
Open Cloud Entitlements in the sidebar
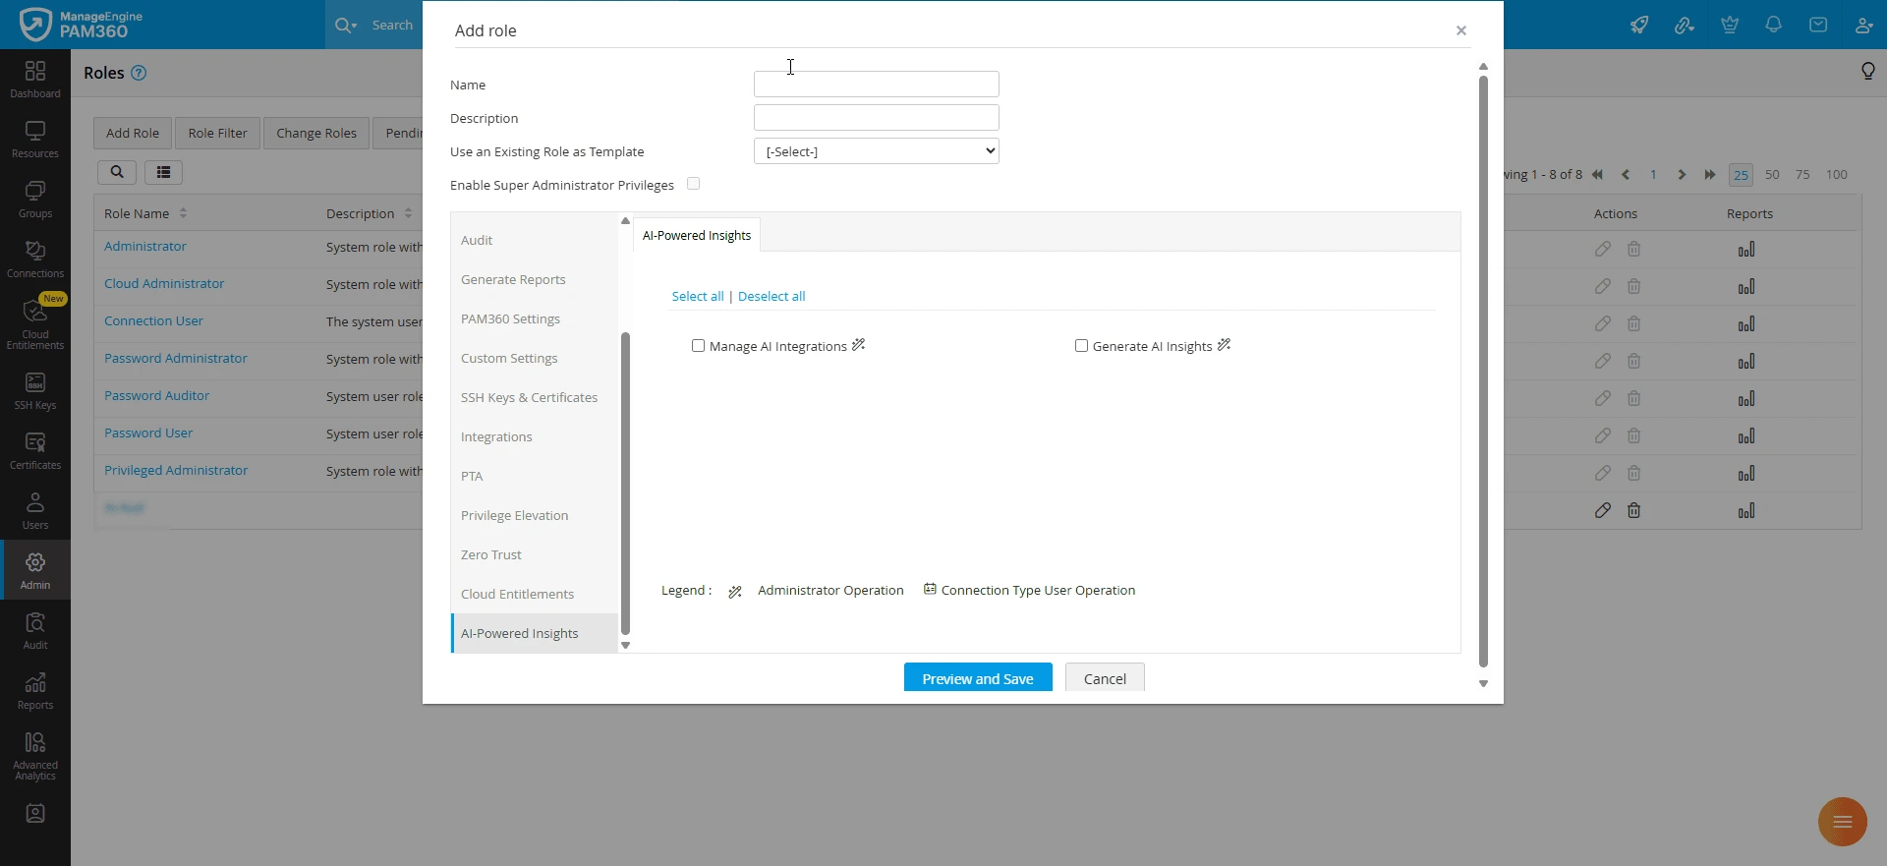[35, 322]
